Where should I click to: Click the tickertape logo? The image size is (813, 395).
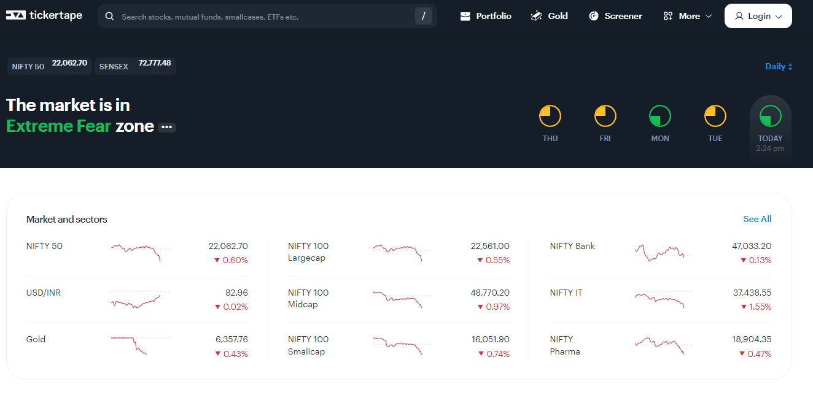point(44,15)
